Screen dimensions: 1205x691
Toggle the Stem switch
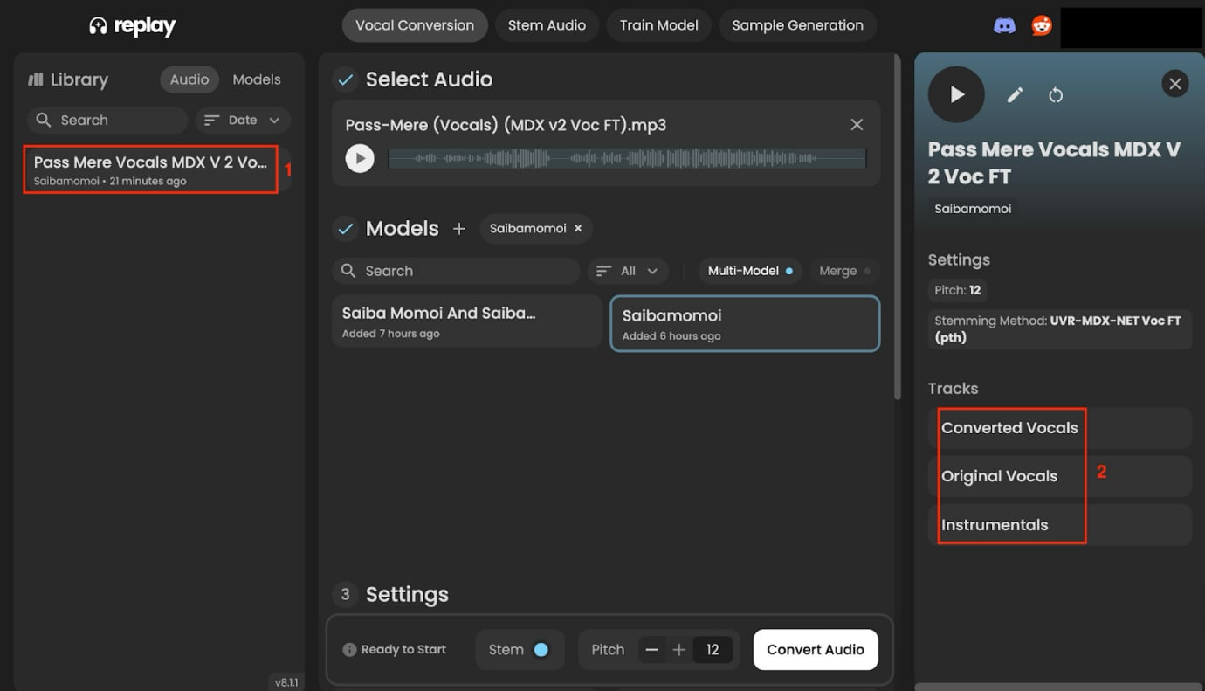[x=541, y=650]
